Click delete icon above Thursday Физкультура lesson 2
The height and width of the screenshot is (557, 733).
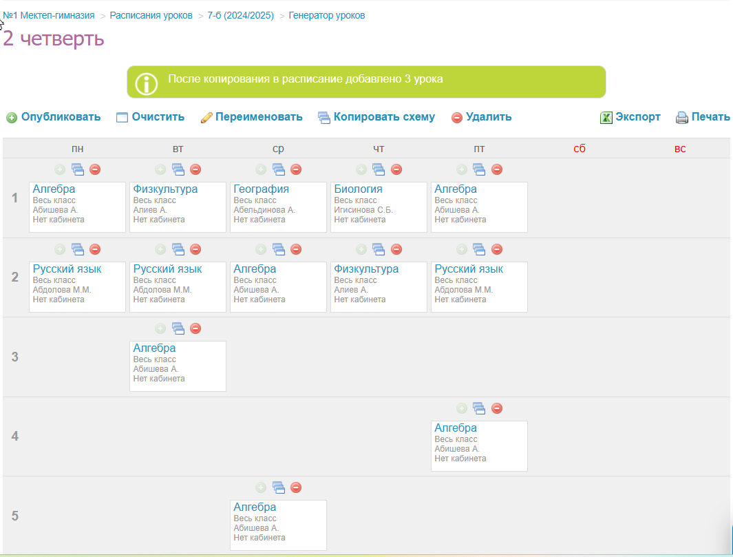click(396, 249)
